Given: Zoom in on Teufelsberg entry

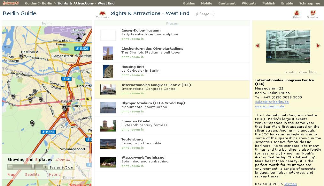Looking at the screenshot, I should click(138, 148).
